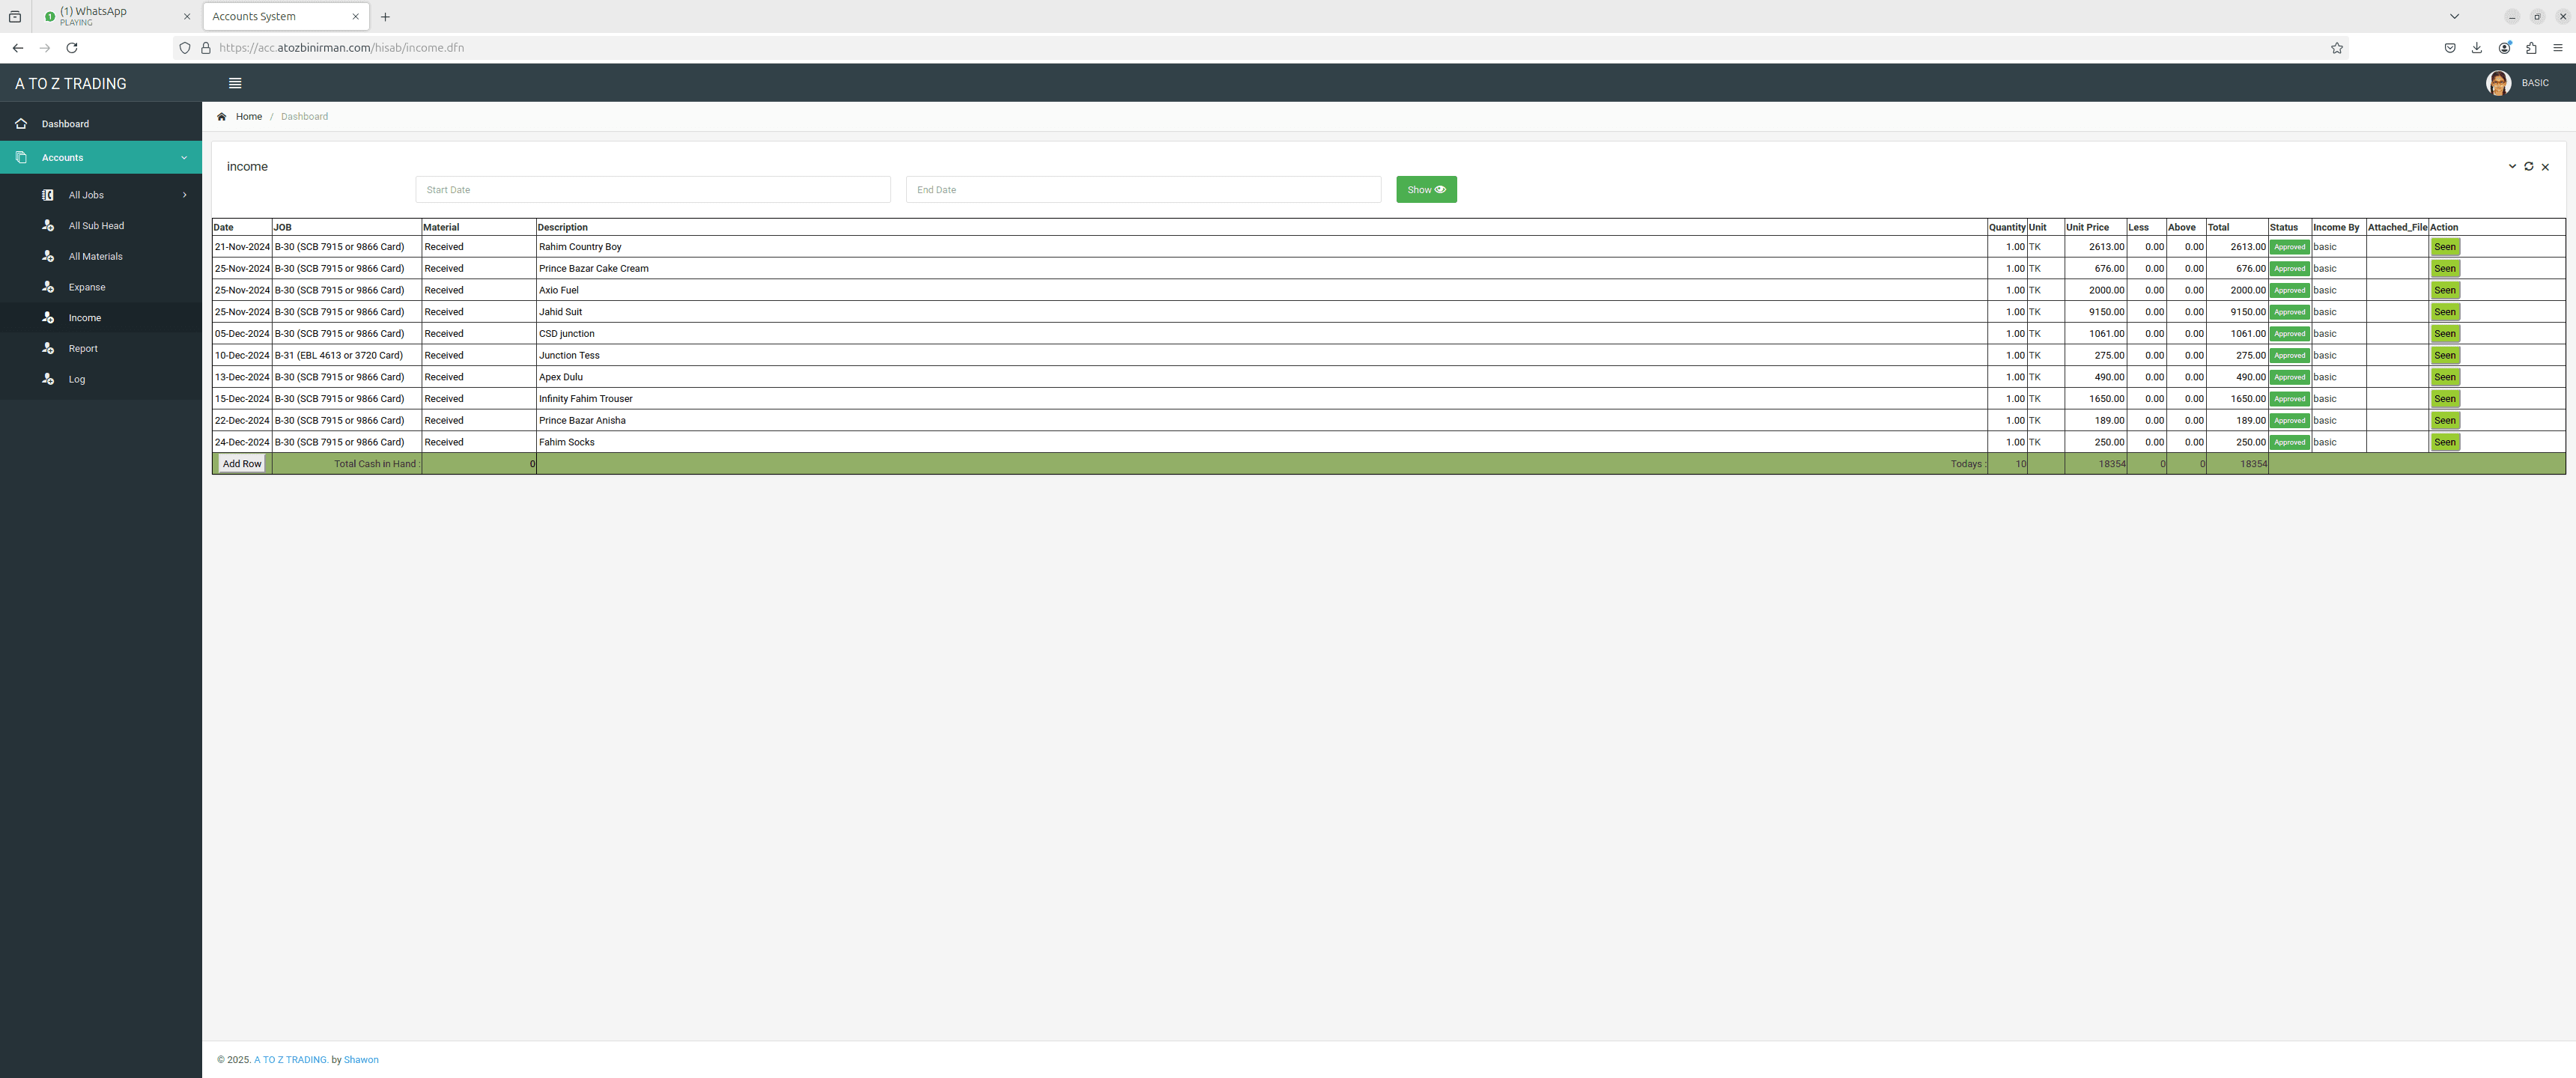Screen dimensions: 2576x1078
Task: Expand the sidebar hamburger menu
Action: pyautogui.click(x=235, y=82)
